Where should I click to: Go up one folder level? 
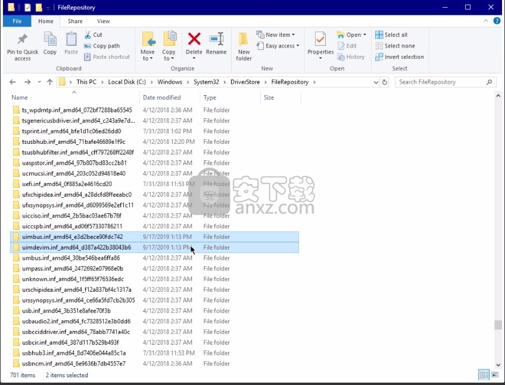[x=49, y=82]
